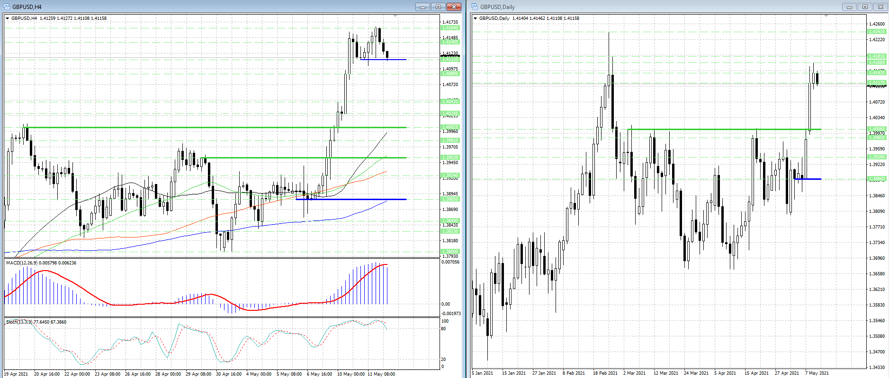This screenshot has height=378, width=889.
Task: Restore the GBPUSD,H4 chart window
Action: pos(438,7)
